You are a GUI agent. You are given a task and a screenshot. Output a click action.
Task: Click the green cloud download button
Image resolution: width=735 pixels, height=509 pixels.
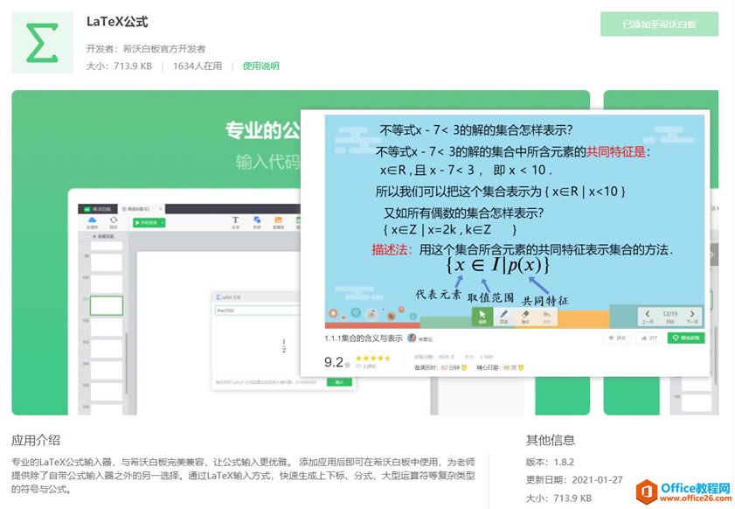click(686, 338)
